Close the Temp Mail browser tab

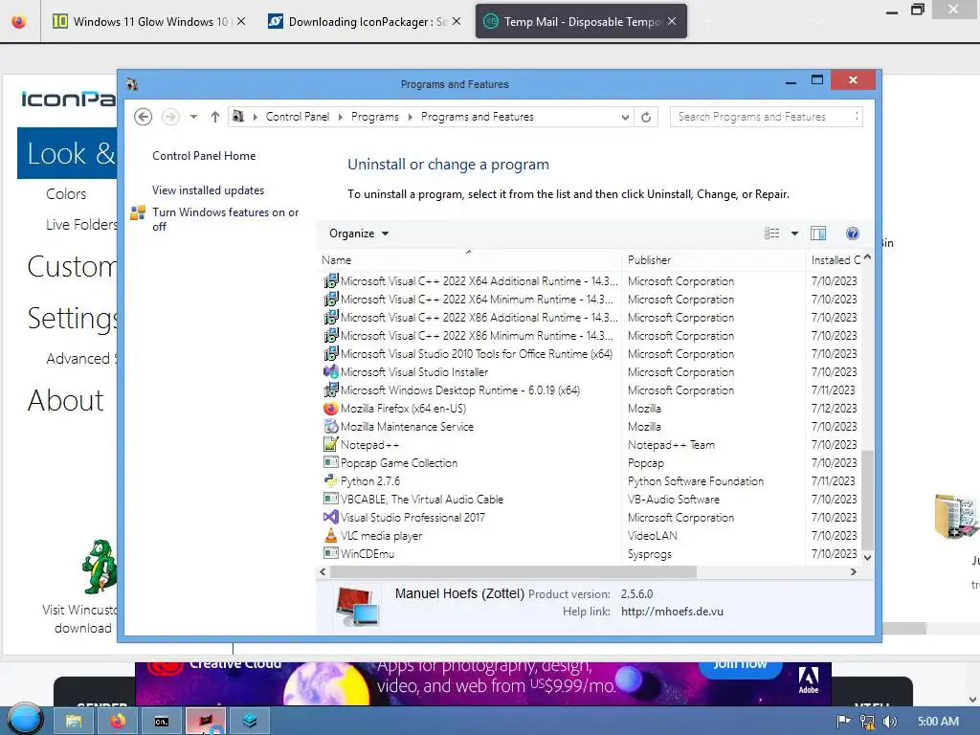click(672, 21)
